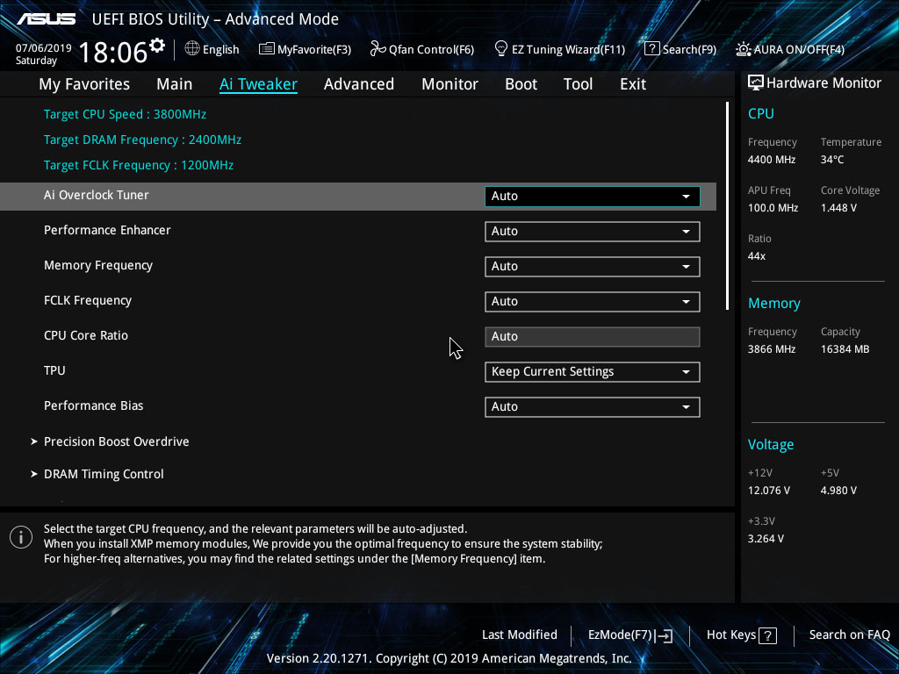Click Target CPU Speed : 3800MHz text
This screenshot has width=899, height=674.
pos(125,114)
